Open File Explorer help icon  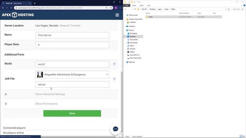(244, 5)
